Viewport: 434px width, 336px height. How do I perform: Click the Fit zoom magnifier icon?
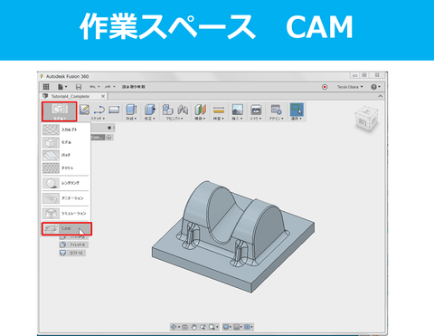(212, 327)
